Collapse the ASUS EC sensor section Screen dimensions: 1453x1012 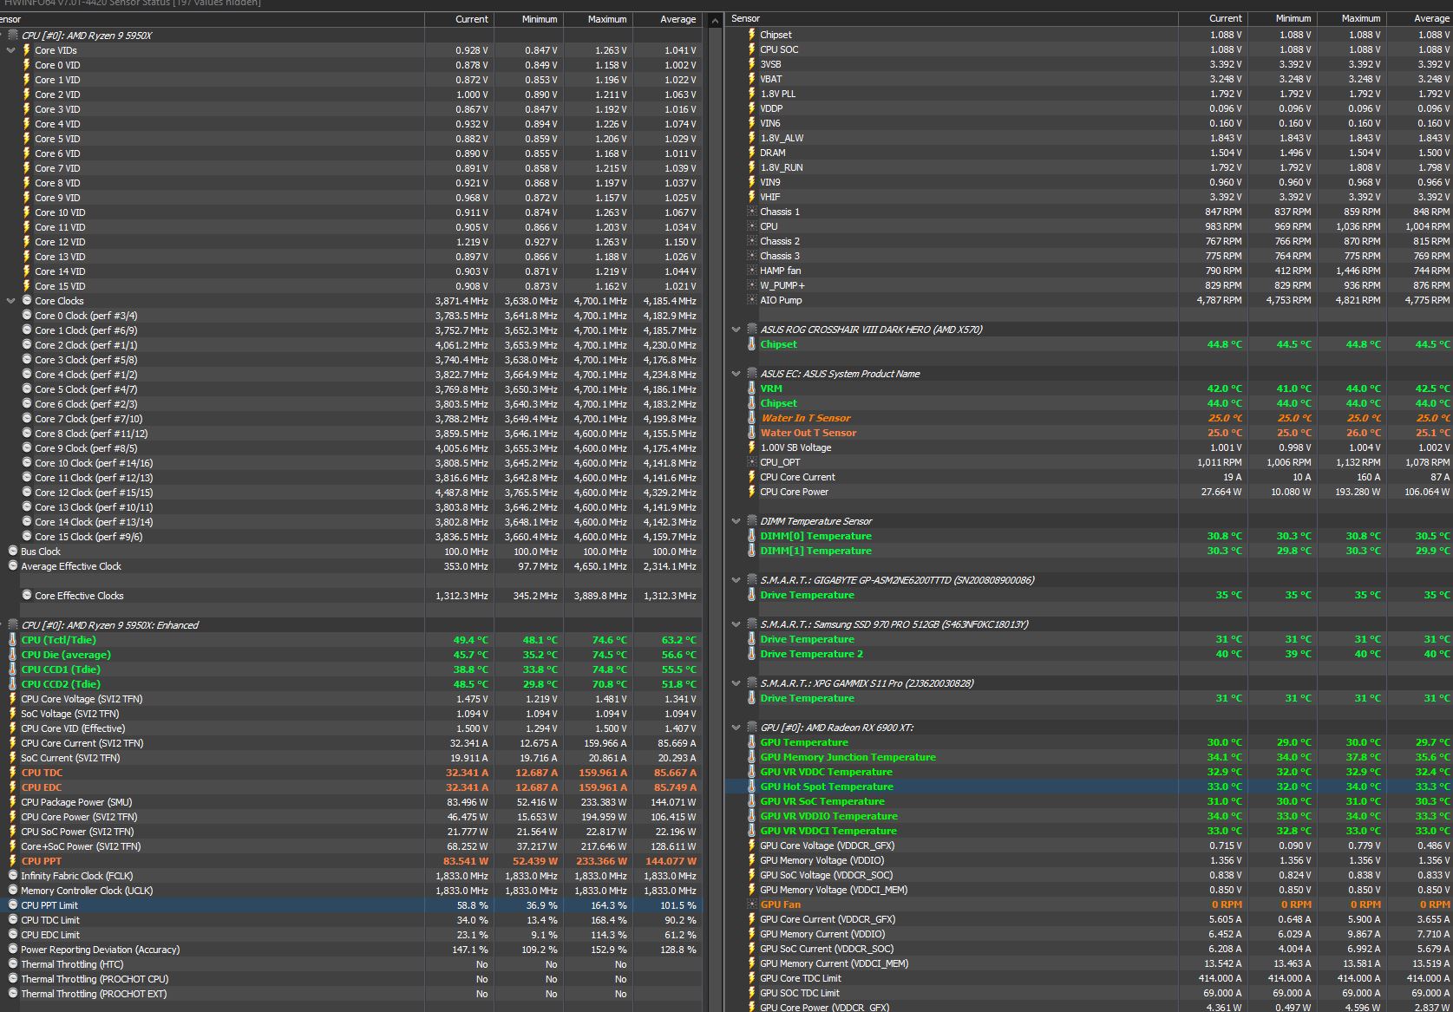(x=736, y=374)
